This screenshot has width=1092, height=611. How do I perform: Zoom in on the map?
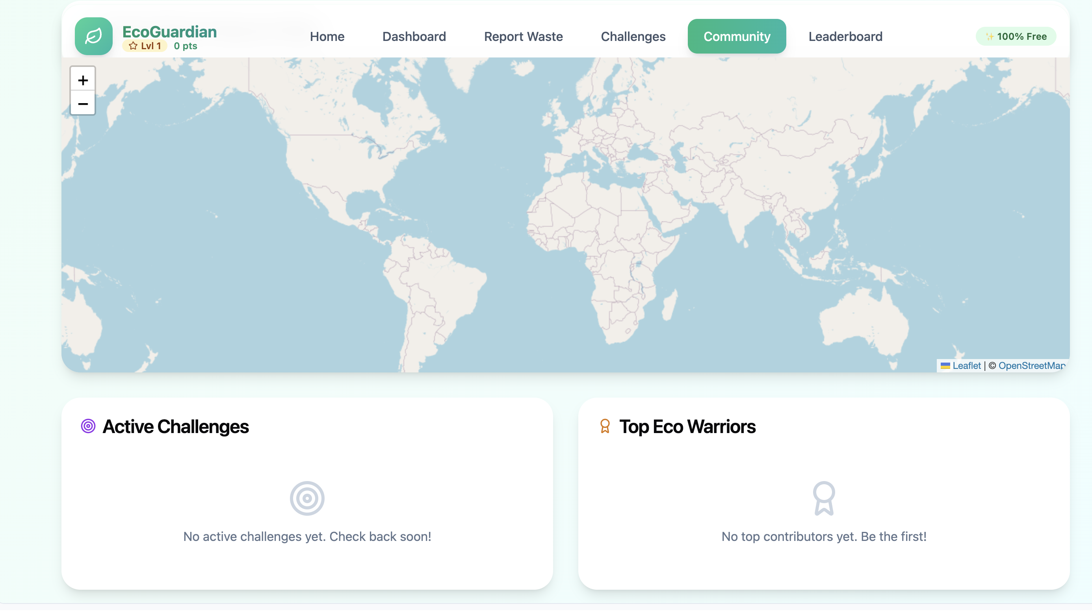coord(83,80)
